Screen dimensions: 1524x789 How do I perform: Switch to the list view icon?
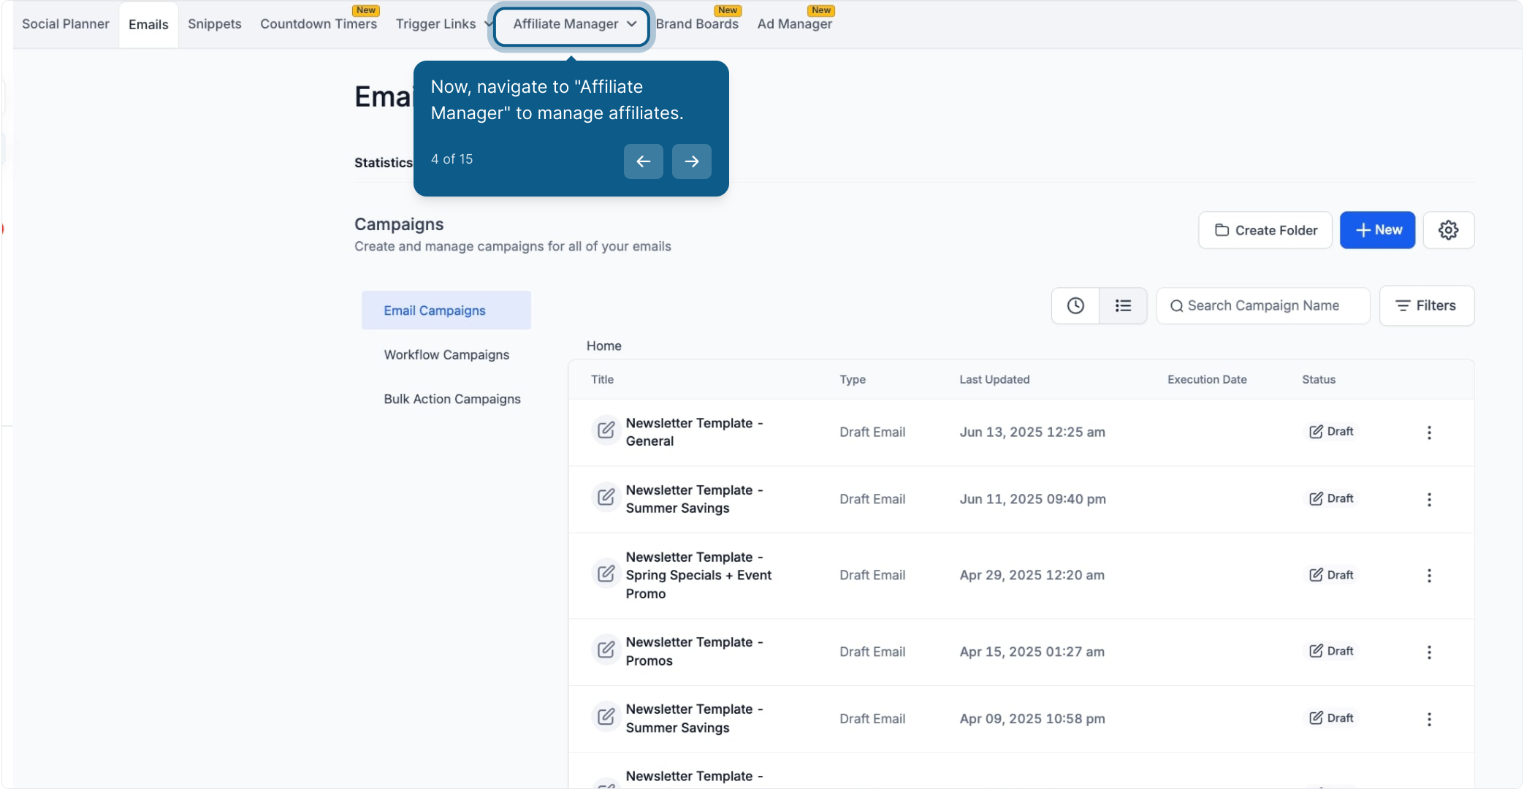(x=1123, y=305)
